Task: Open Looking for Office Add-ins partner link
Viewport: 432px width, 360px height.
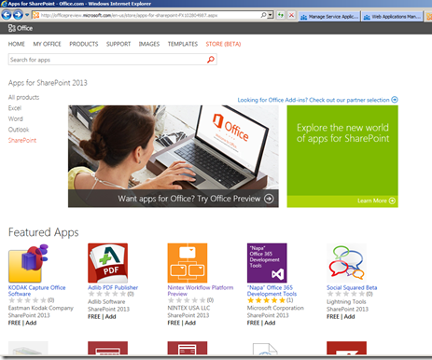Action: pyautogui.click(x=314, y=100)
